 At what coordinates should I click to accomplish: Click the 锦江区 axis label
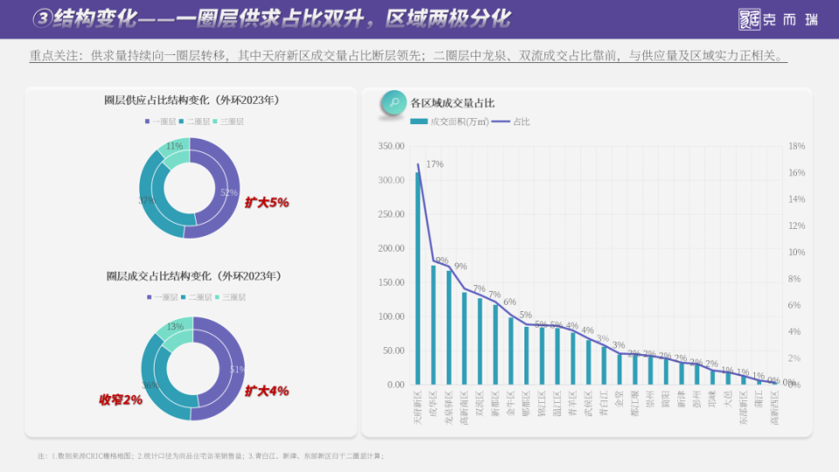[542, 404]
